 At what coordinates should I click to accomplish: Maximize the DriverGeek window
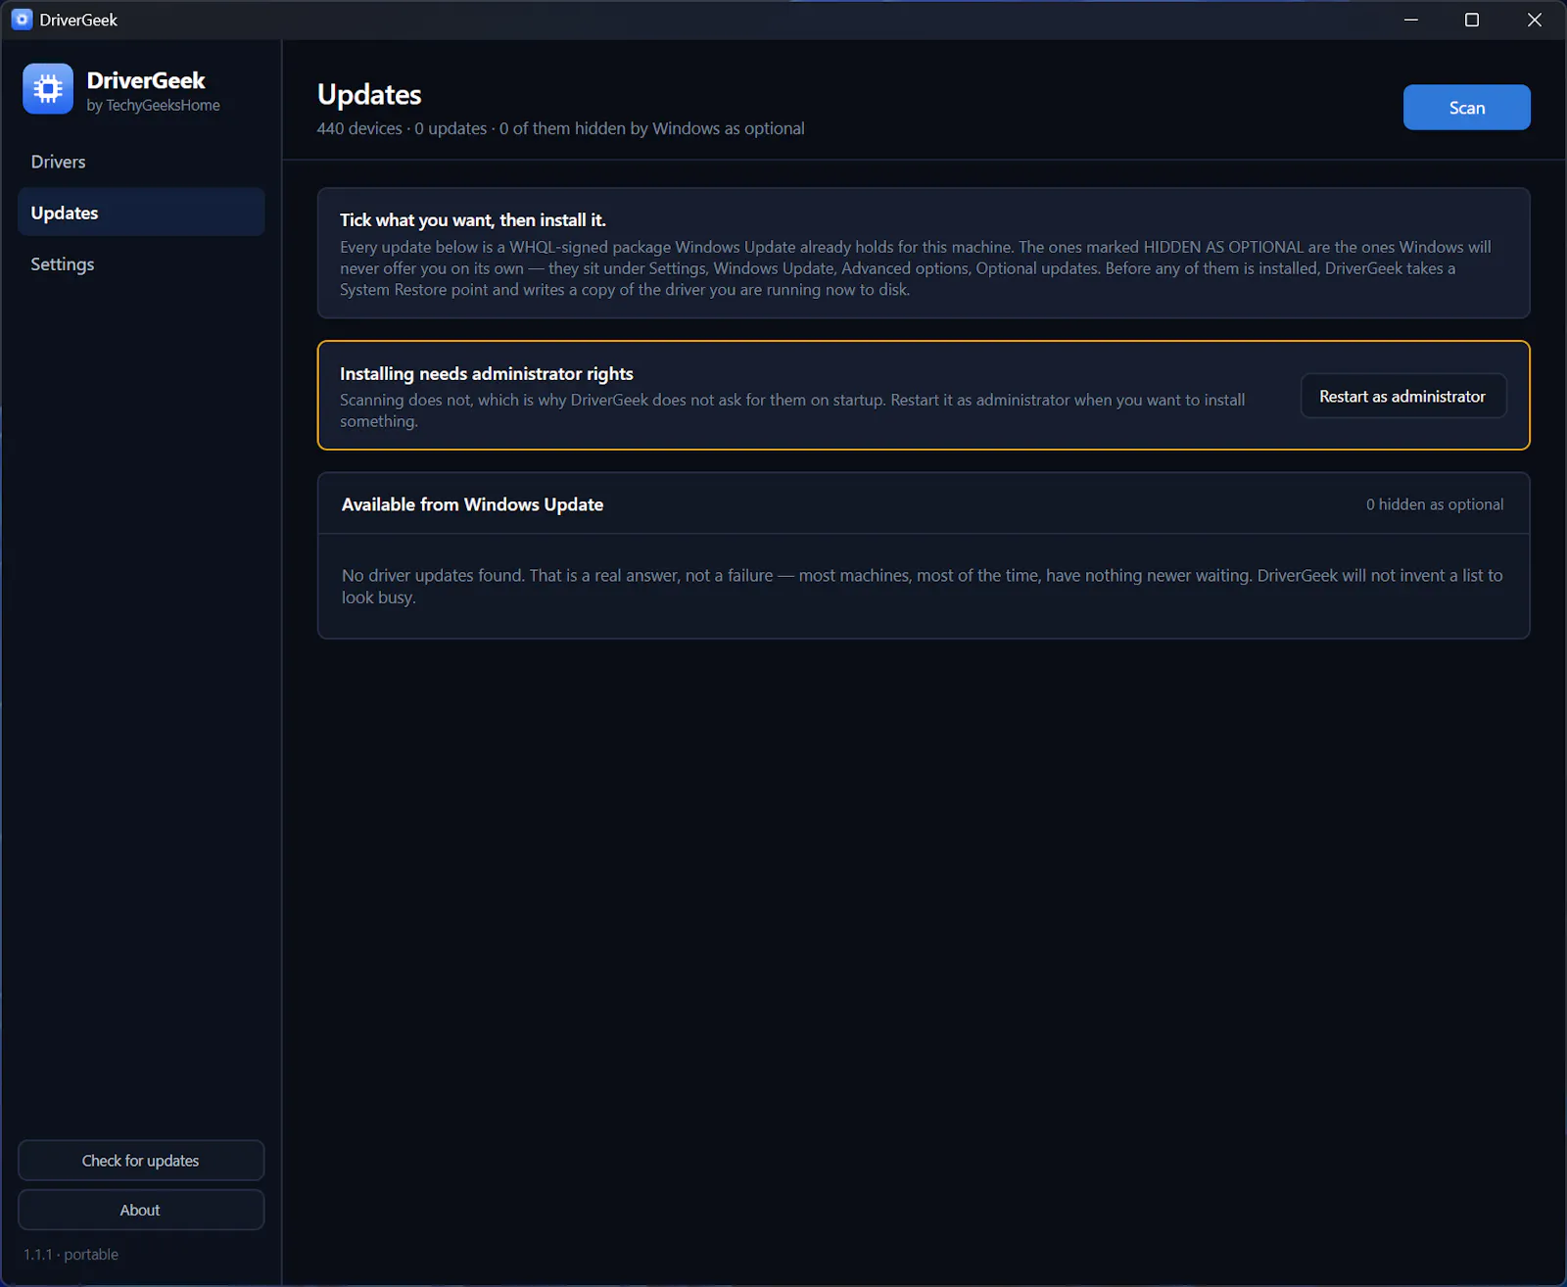(x=1472, y=20)
